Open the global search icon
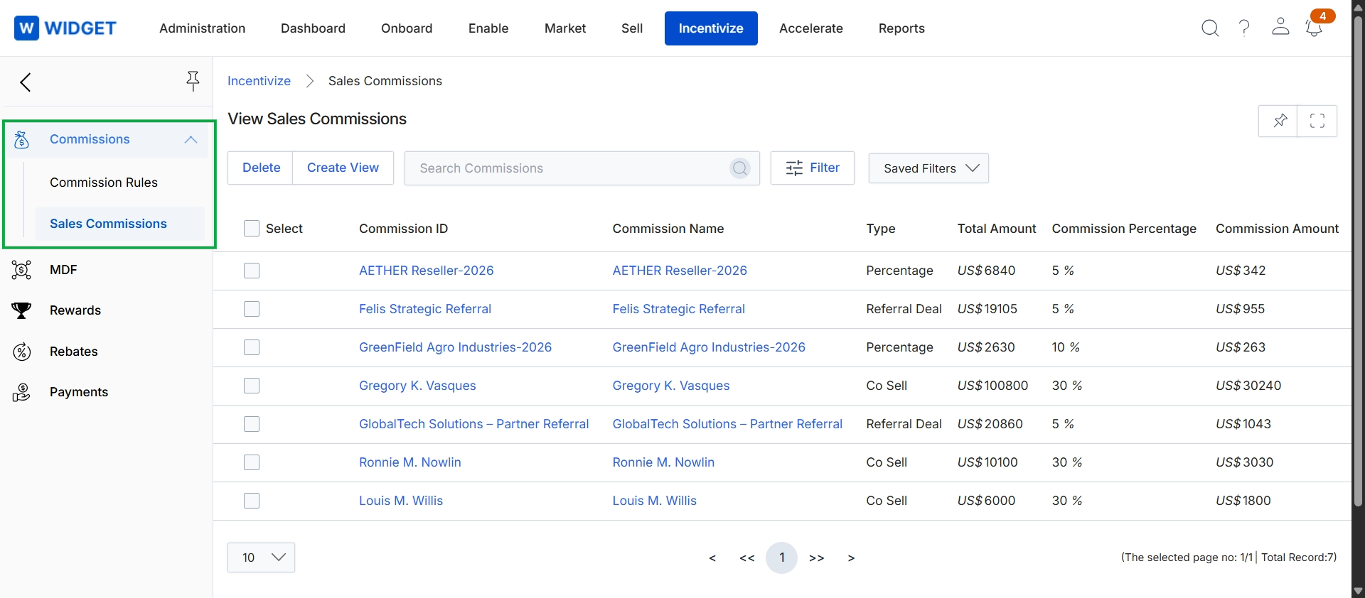 click(1210, 28)
